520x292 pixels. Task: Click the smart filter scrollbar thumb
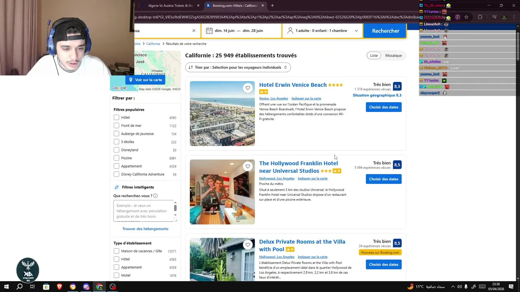point(175,208)
